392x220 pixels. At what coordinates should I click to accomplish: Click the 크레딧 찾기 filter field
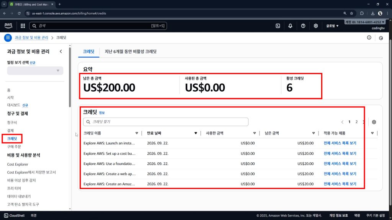(x=166, y=122)
